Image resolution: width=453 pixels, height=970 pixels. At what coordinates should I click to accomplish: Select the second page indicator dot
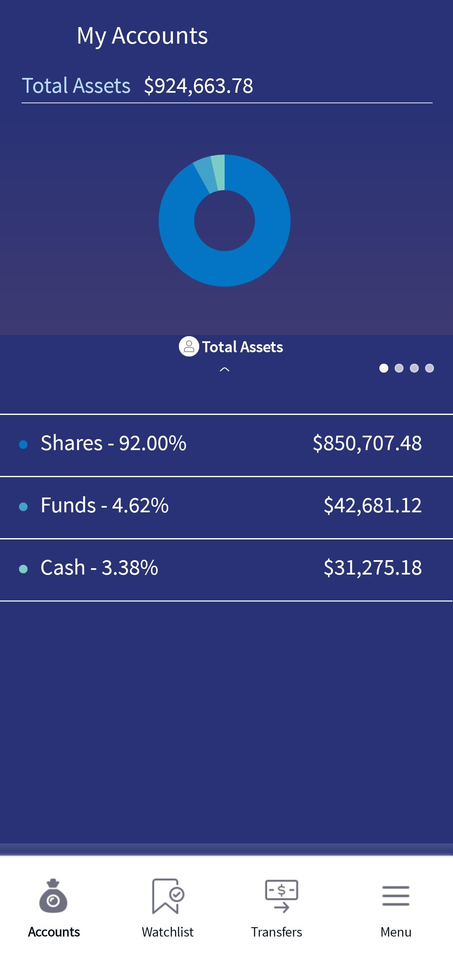[x=399, y=368]
